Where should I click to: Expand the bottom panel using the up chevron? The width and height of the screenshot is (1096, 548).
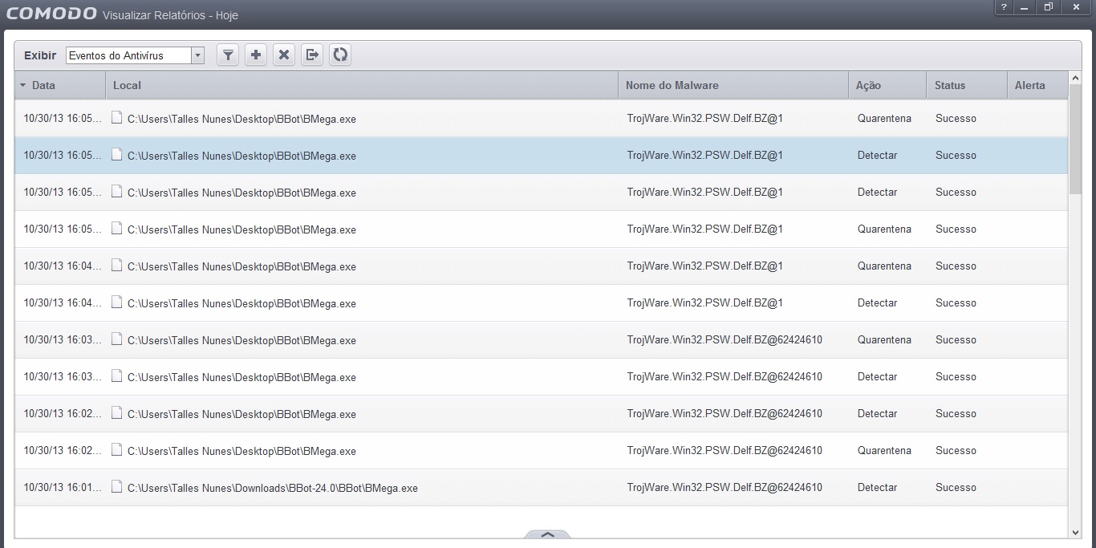coord(547,534)
